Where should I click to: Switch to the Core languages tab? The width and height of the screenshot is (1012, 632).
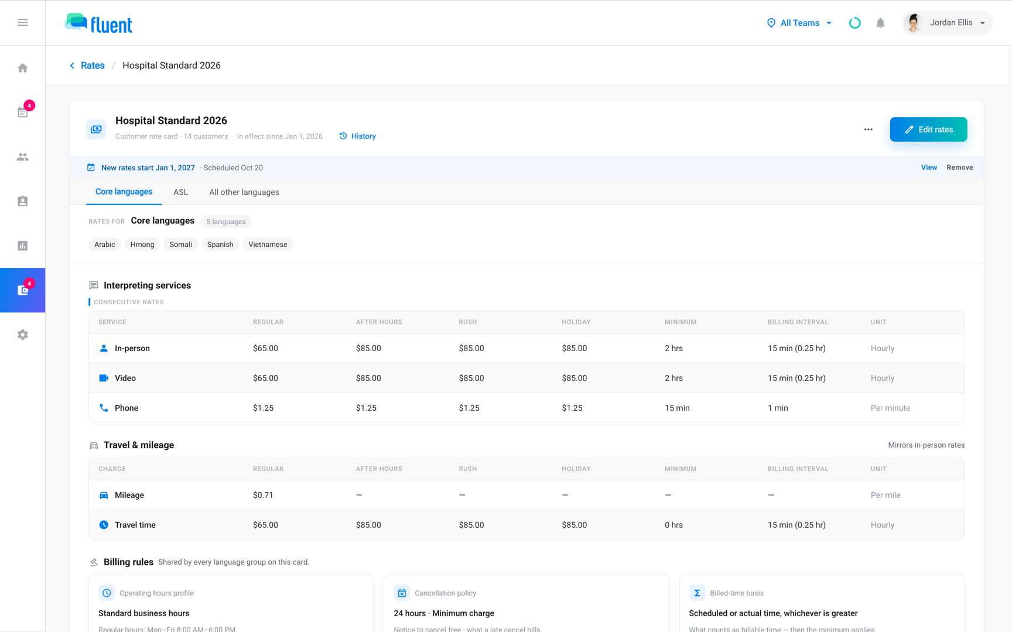point(124,192)
